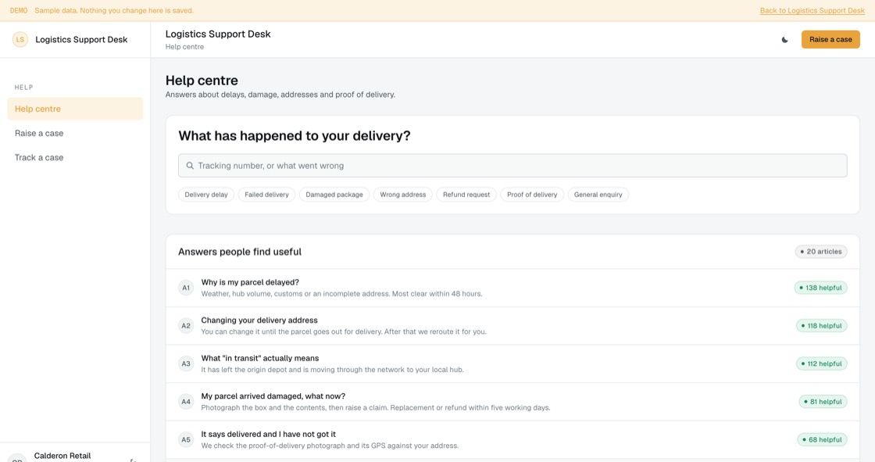This screenshot has width=875, height=462.
Task: Click the A1 article badge
Action: click(186, 288)
